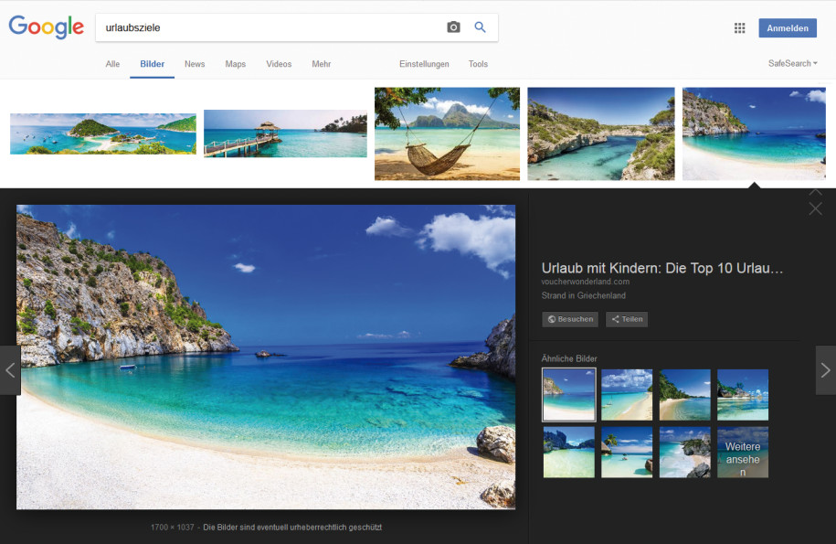Viewport: 836px width, 544px height.
Task: Select the hammock beach result thumbnail
Action: click(447, 133)
